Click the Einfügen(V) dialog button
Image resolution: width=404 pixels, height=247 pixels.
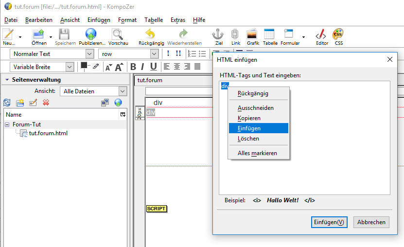click(329, 222)
